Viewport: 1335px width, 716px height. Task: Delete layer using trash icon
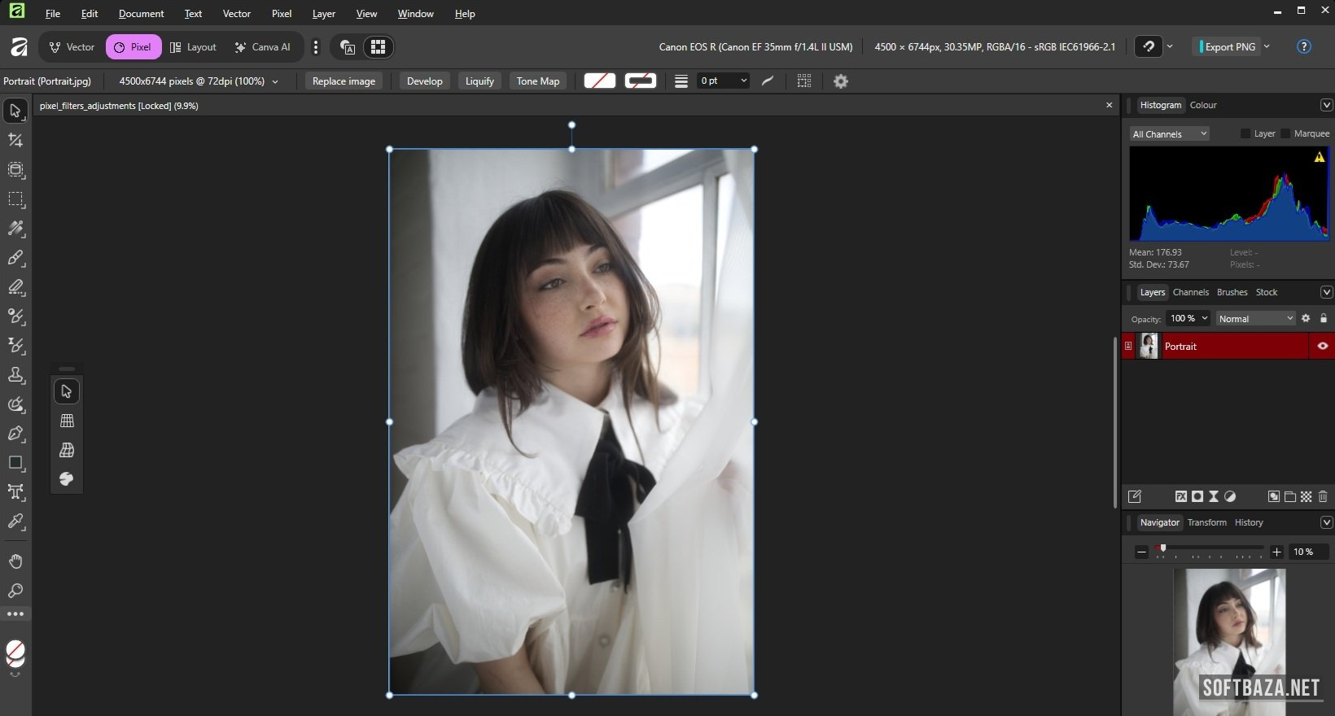point(1323,496)
